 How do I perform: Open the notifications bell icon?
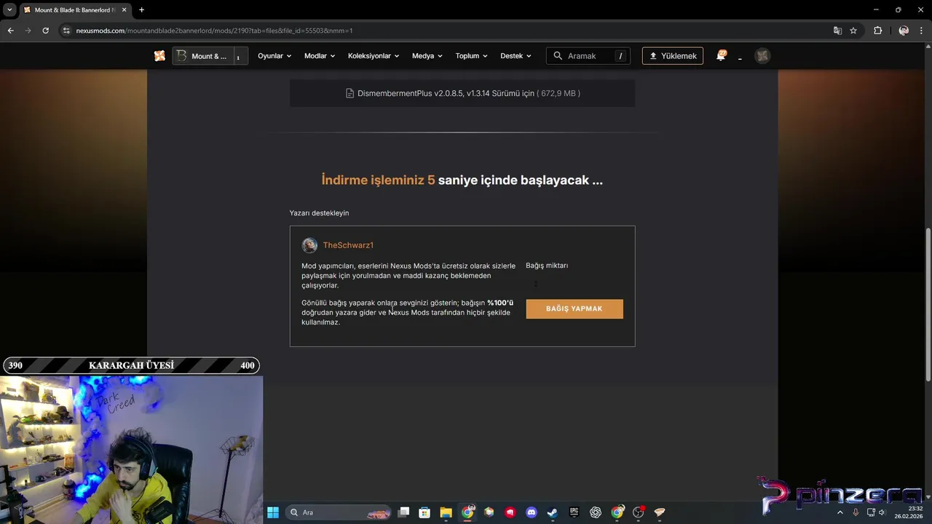click(x=721, y=55)
